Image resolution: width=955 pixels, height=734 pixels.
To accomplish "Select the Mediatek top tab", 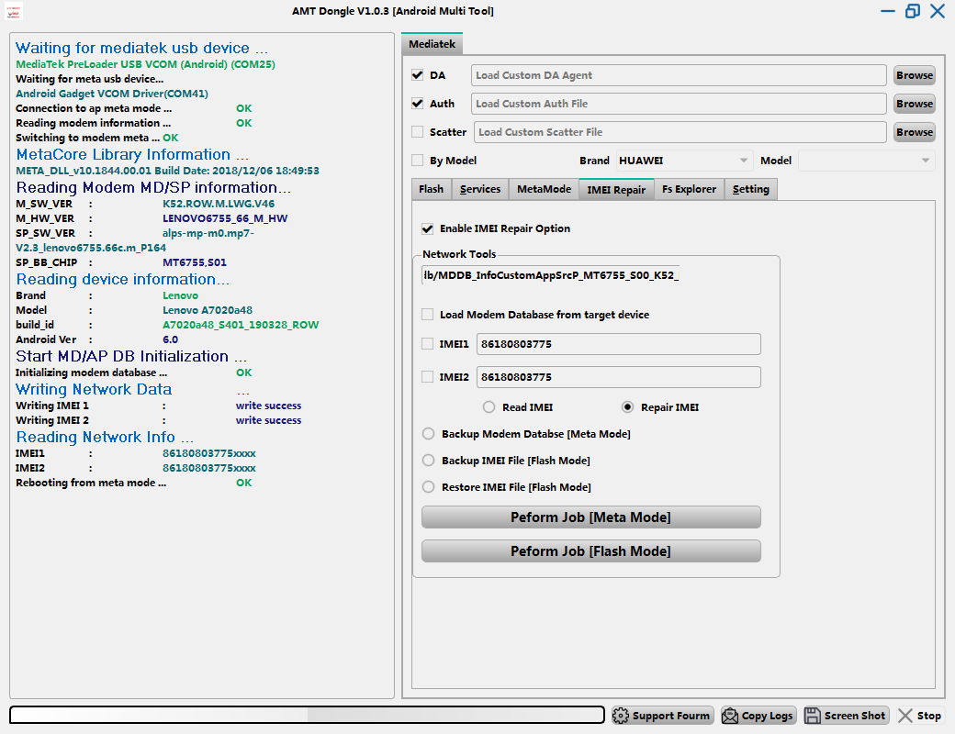I will (432, 44).
